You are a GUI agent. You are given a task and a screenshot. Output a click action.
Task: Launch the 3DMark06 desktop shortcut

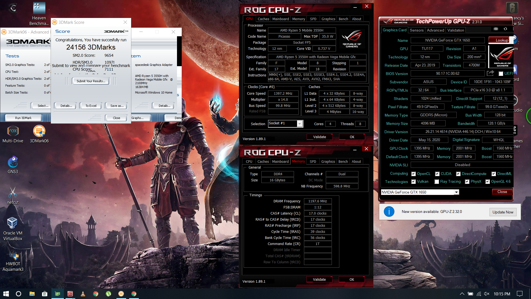[x=39, y=134]
